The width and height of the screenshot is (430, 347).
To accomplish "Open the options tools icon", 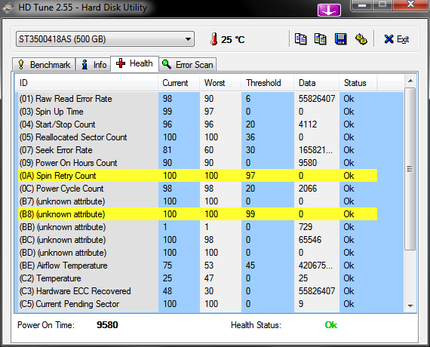I will tap(361, 39).
